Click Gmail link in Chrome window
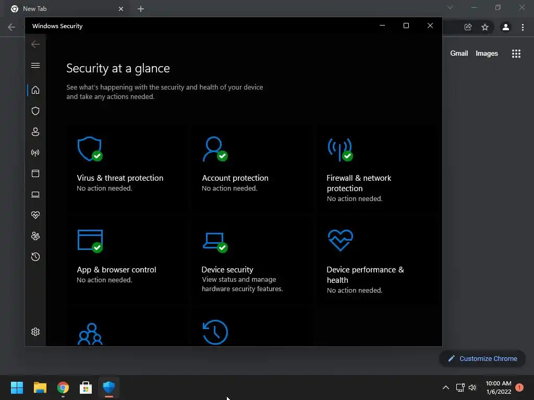The image size is (534, 400). pos(459,54)
